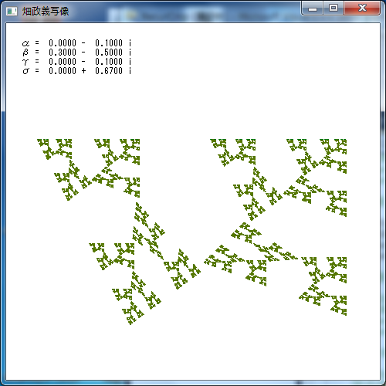Click the 畑政義写像 window title text
The height and width of the screenshot is (386, 386).
tap(46, 12)
